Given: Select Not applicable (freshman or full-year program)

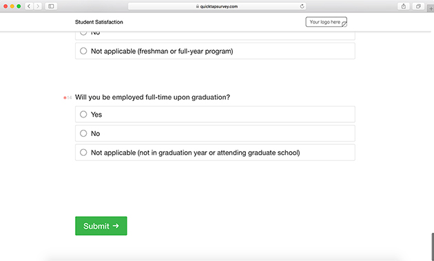Looking at the screenshot, I should (x=215, y=51).
